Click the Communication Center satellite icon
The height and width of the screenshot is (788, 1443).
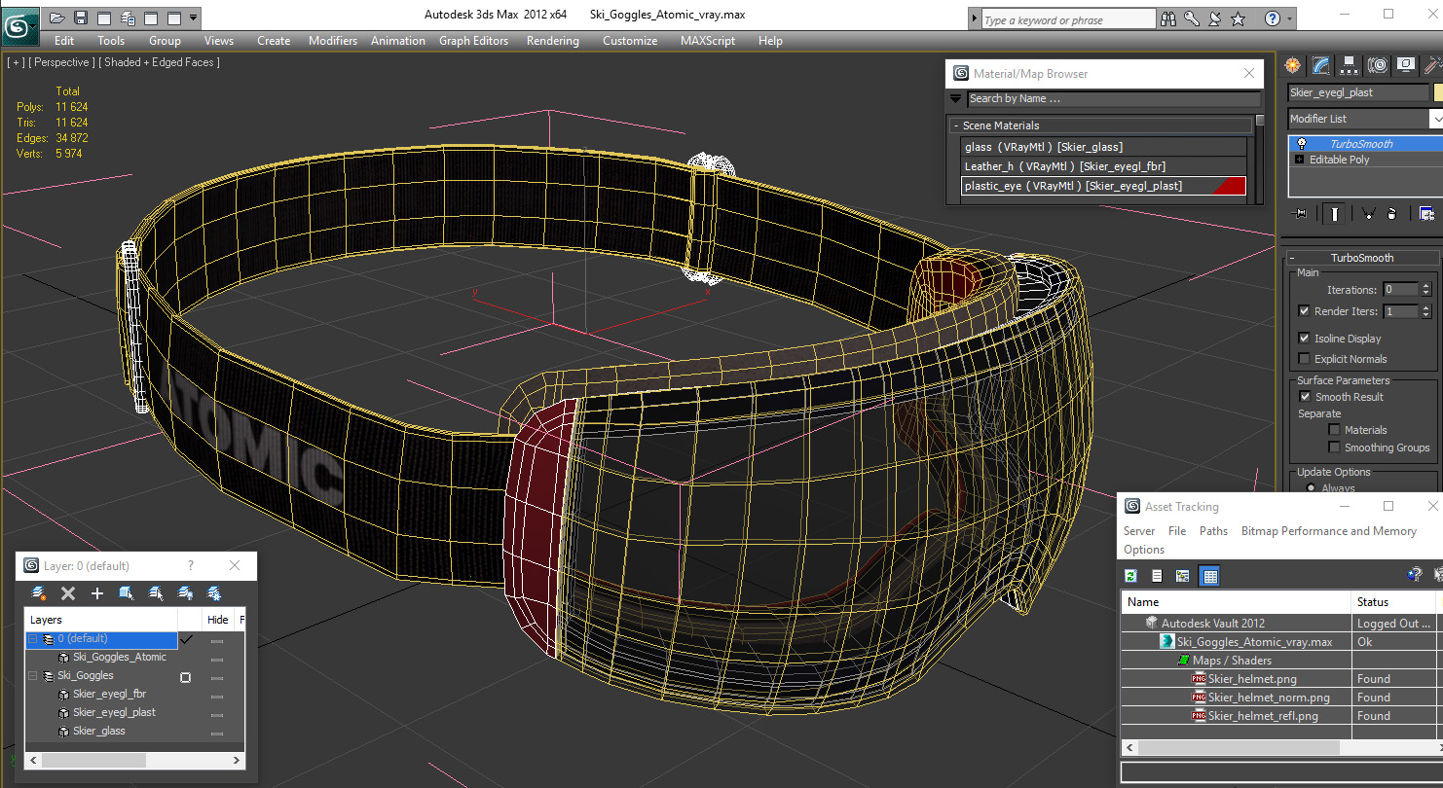(x=1215, y=18)
